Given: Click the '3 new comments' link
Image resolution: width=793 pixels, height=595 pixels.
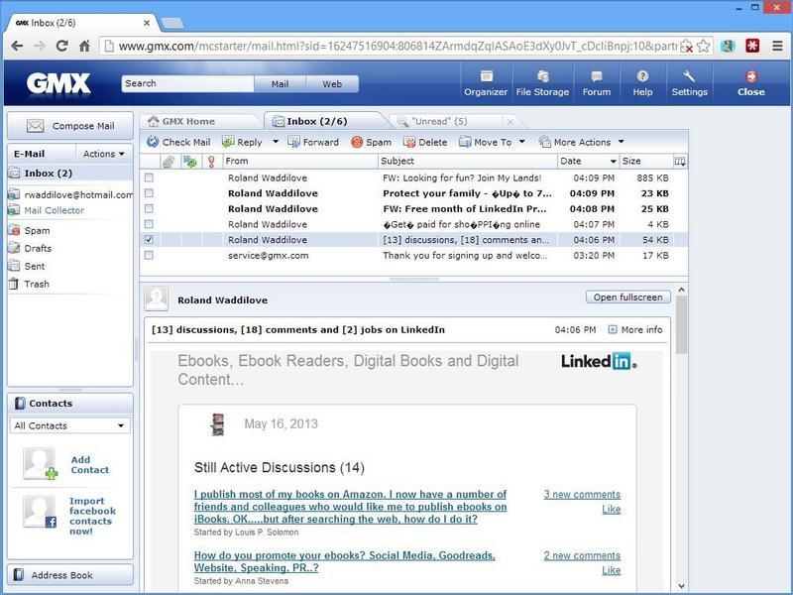Looking at the screenshot, I should 582,494.
